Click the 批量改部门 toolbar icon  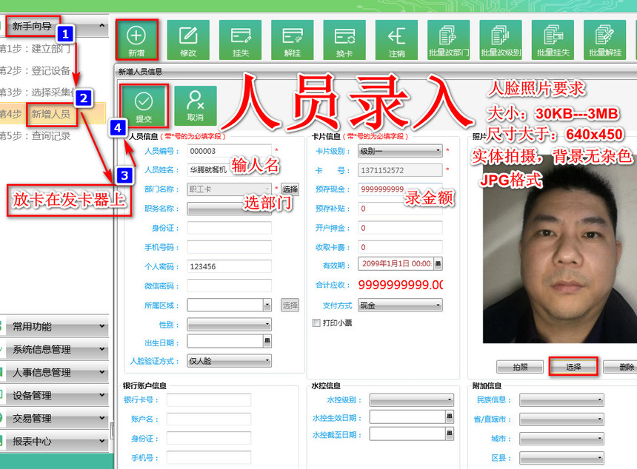pyautogui.click(x=449, y=40)
